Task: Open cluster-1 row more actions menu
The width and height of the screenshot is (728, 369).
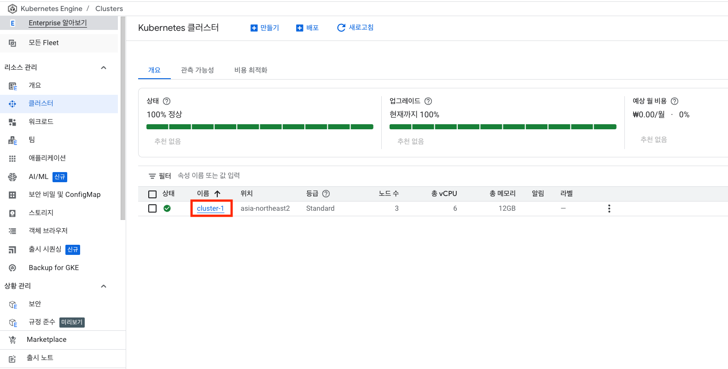Action: pyautogui.click(x=609, y=208)
